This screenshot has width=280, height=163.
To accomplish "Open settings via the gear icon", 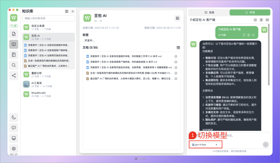I will pos(14,149).
